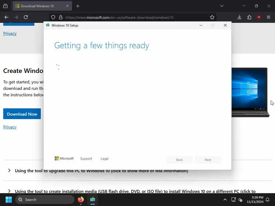
Task: Click the laptop image on the webpage
Action: pyautogui.click(x=251, y=92)
